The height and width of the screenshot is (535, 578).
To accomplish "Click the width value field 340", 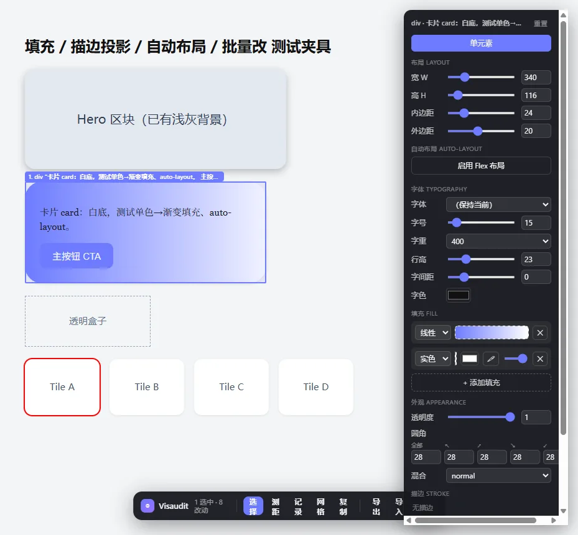I will (536, 77).
